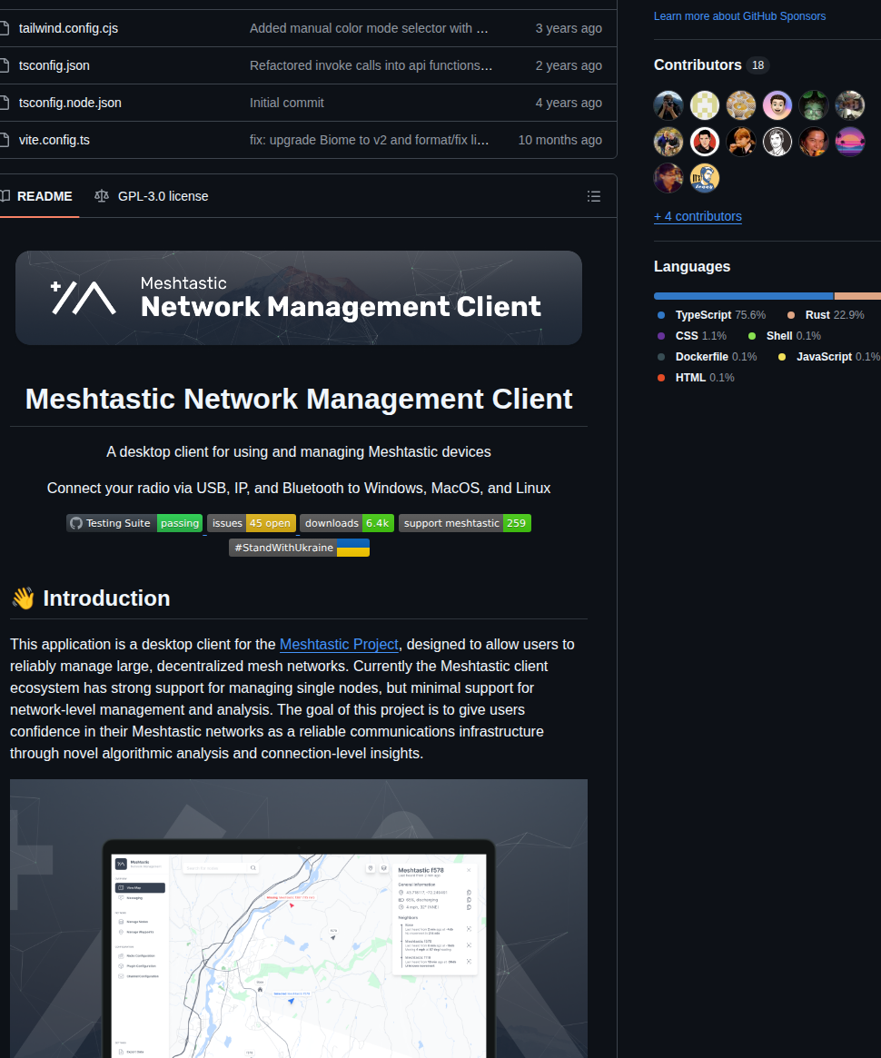The width and height of the screenshot is (881, 1058).
Task: Click the 'Introduction' section heading
Action: [x=106, y=598]
